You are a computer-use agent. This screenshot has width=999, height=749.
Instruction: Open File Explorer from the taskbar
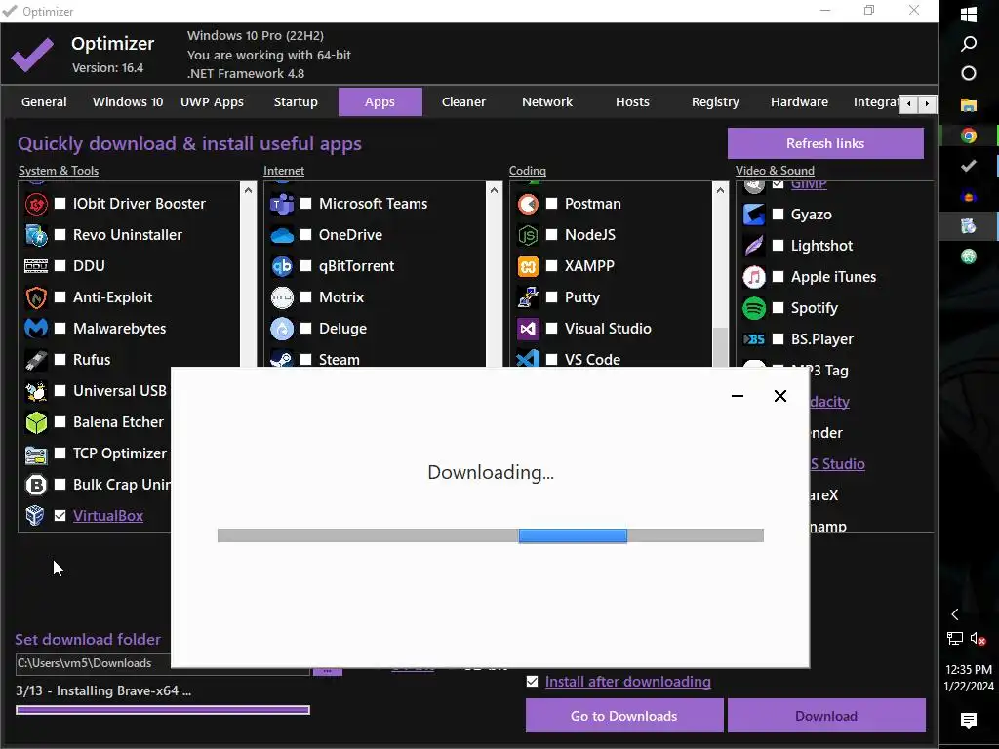click(969, 104)
